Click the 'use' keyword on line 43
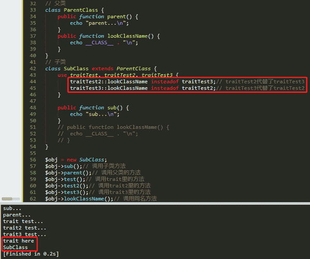Image resolution: width=310 pixels, height=259 pixels. click(x=62, y=75)
